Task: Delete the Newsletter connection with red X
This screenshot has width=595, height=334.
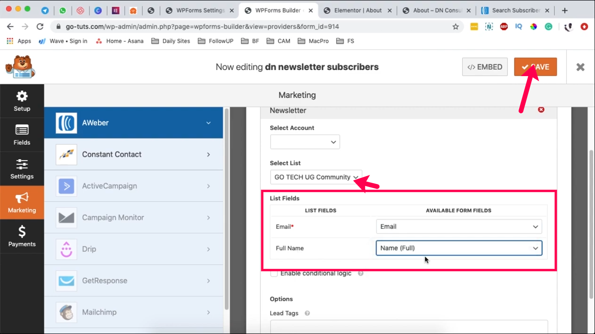Action: [x=541, y=110]
